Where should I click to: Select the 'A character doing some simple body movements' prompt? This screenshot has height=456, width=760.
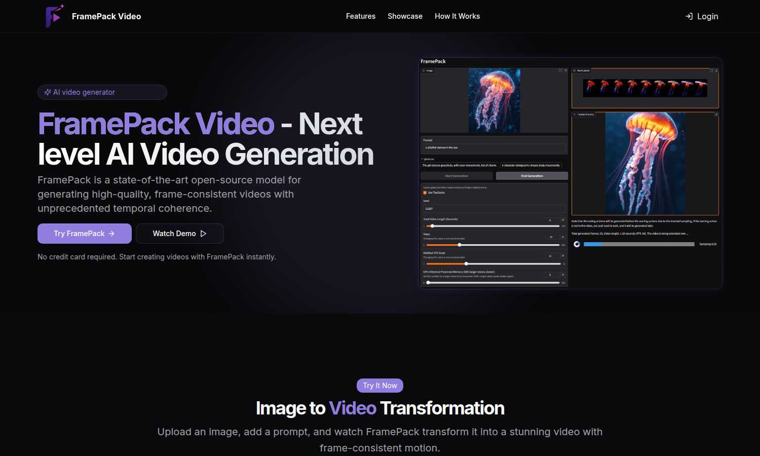pyautogui.click(x=531, y=165)
